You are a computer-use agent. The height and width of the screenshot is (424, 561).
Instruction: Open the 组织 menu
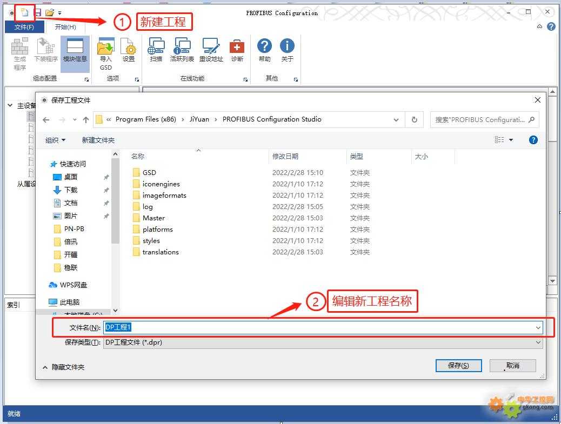(x=55, y=140)
